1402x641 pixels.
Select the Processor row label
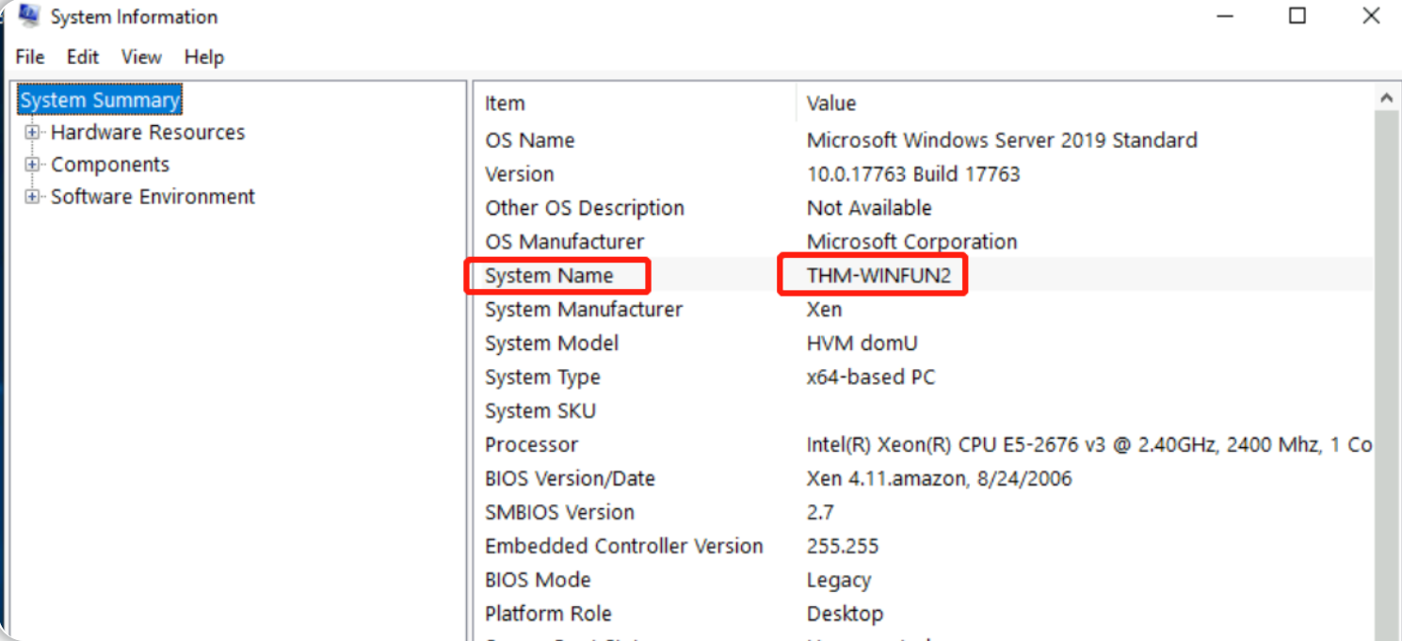point(532,445)
